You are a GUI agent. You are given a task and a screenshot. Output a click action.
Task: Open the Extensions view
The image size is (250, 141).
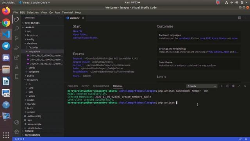16,57
